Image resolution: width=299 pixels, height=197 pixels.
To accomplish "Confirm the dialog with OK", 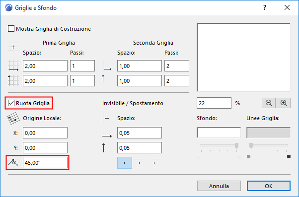I will (x=269, y=186).
